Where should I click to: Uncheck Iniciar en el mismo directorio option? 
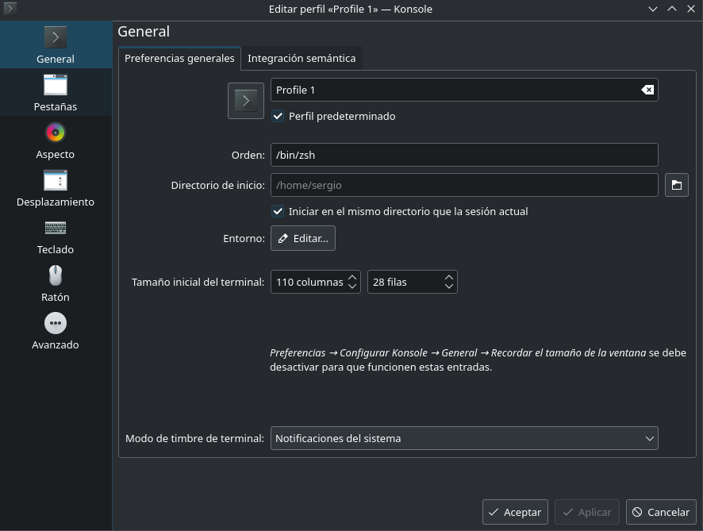[278, 211]
